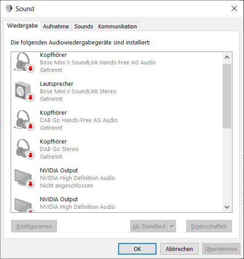Select 'Bose Mini II SoundLink Stereo' device
Screen dimensions: 244x259
point(78,92)
